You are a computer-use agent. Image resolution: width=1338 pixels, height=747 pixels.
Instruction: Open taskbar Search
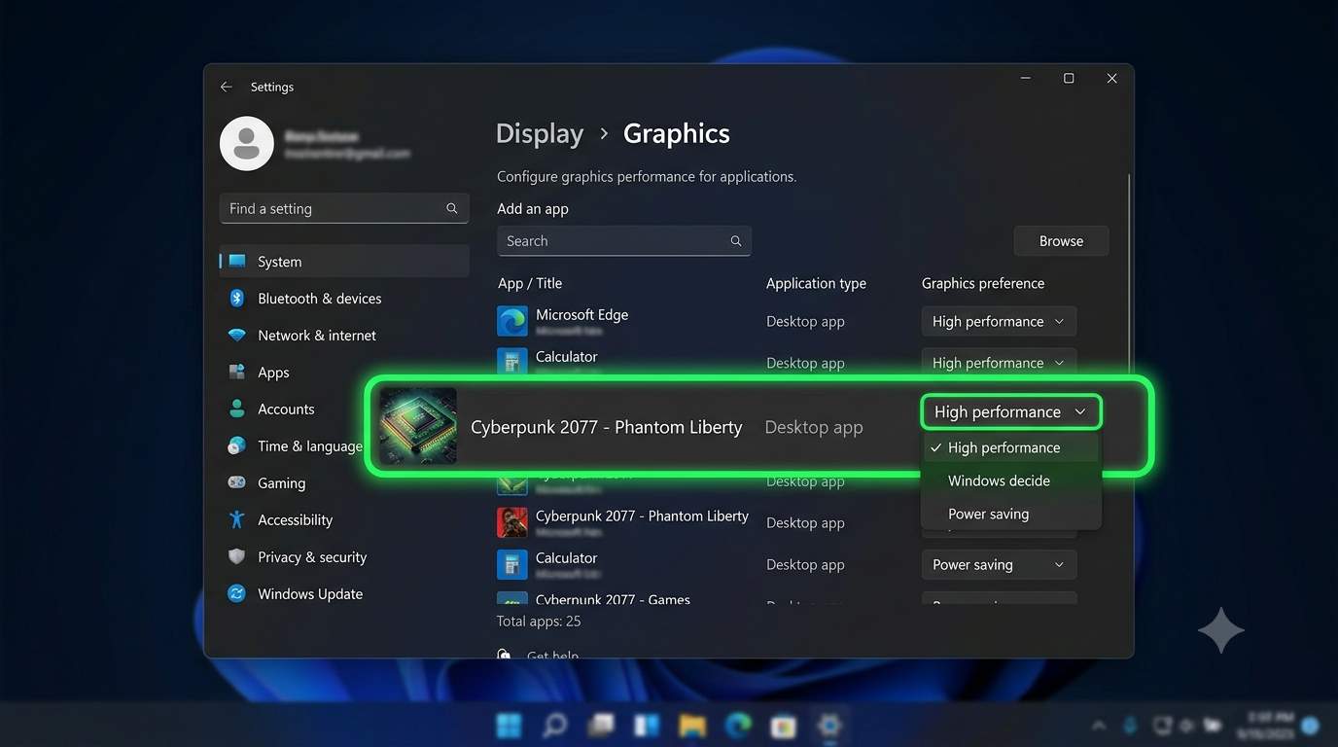pos(554,726)
